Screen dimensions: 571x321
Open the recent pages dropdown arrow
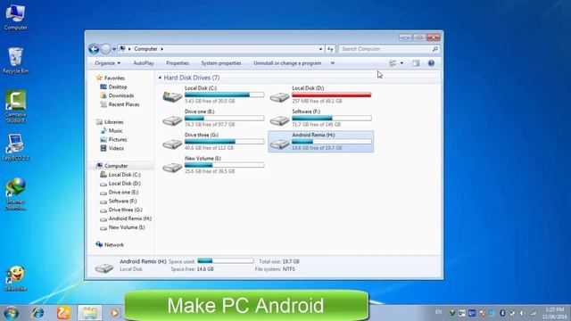(x=114, y=49)
